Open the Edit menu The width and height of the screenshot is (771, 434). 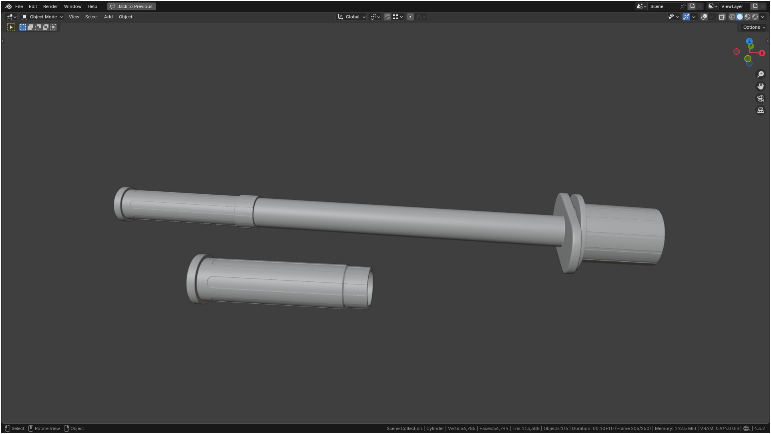33,6
